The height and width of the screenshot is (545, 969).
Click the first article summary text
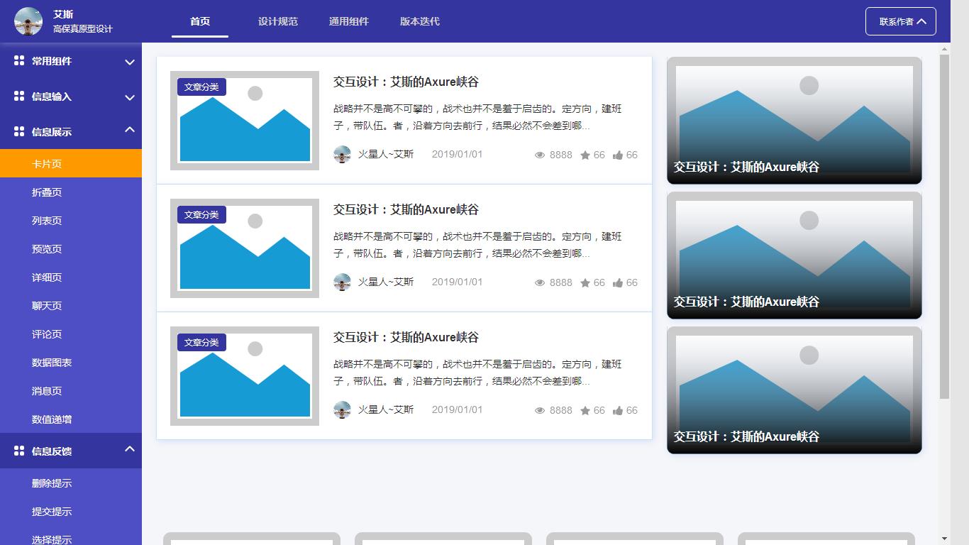point(477,117)
